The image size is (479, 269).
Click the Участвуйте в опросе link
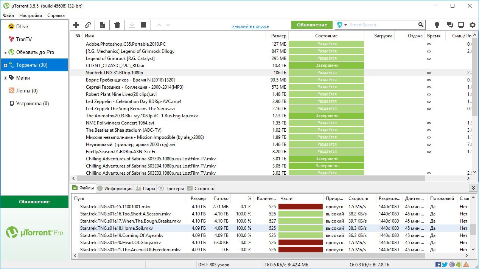tap(250, 26)
